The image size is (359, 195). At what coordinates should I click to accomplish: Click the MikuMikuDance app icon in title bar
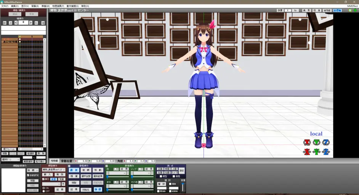point(2,2)
